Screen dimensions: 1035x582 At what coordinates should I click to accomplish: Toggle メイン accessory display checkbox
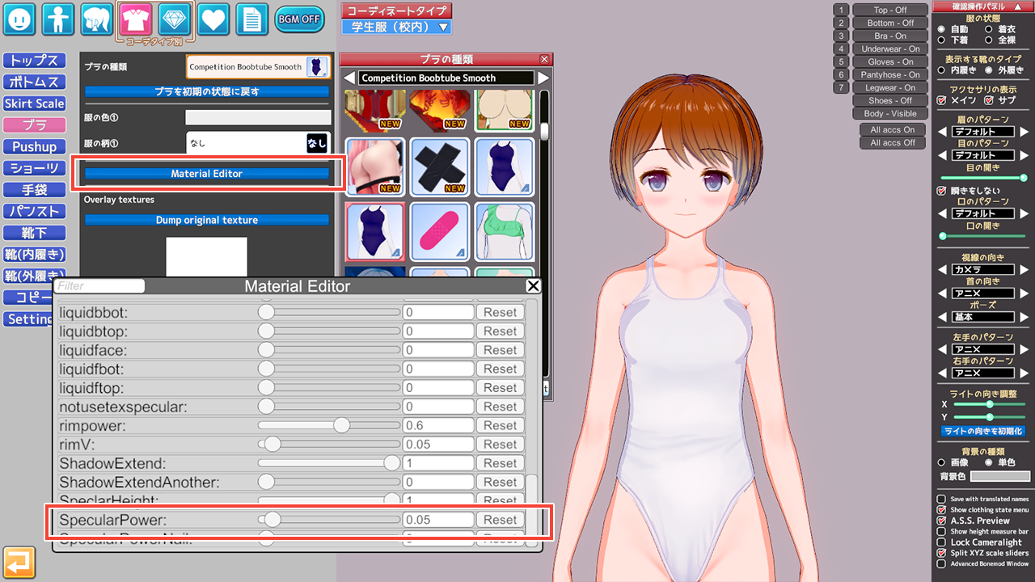(x=941, y=100)
